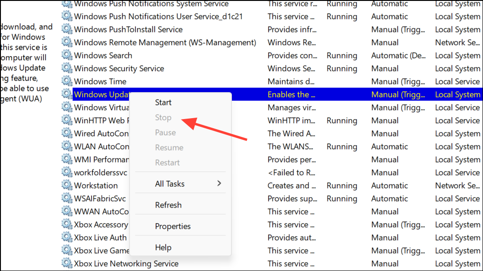Image resolution: width=483 pixels, height=271 pixels.
Task: Click 'Network Se...' log on cell for Workstation
Action: (457, 186)
